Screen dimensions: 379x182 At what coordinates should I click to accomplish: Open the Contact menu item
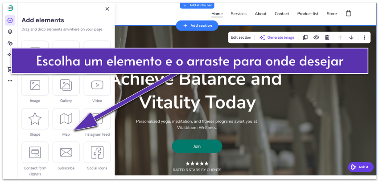(x=282, y=14)
